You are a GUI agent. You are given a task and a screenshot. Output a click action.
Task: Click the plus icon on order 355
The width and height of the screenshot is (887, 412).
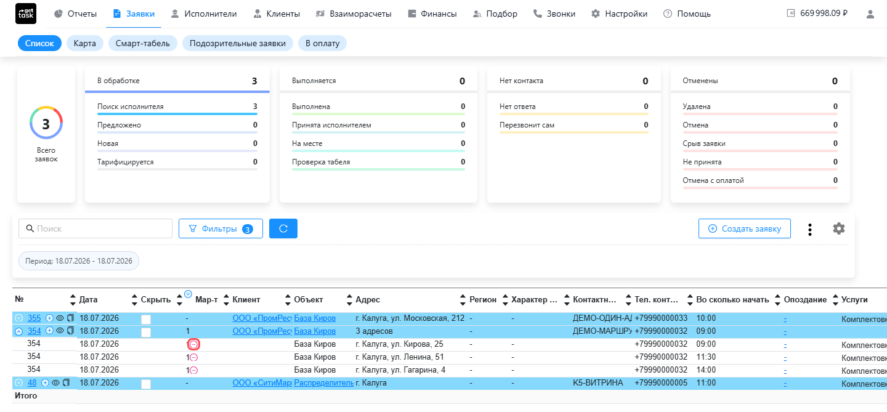49,318
